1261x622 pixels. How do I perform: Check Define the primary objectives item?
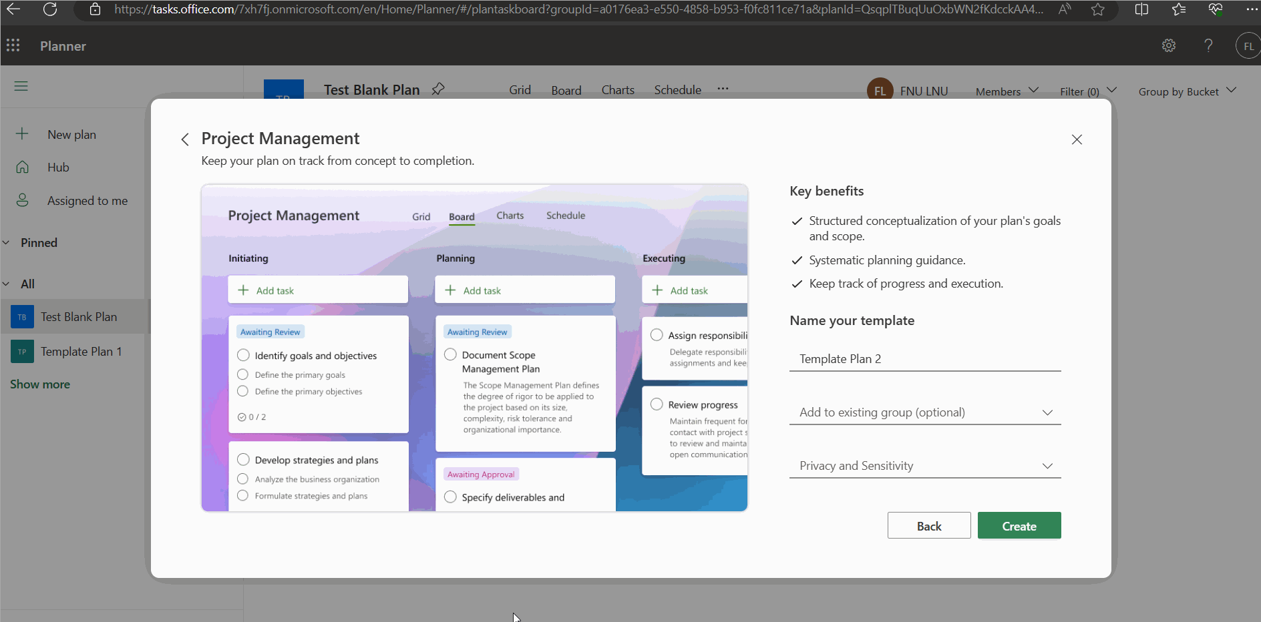coord(242,391)
